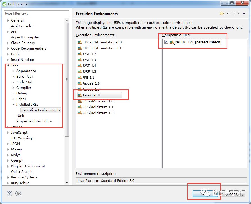Click the JavaSE-1.6 environment icon

pyautogui.click(x=79, y=84)
